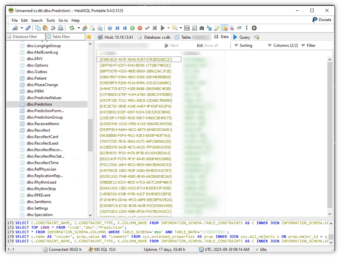Click the undo arrow icon
Viewport: 340px width, 257px height.
click(53, 28)
